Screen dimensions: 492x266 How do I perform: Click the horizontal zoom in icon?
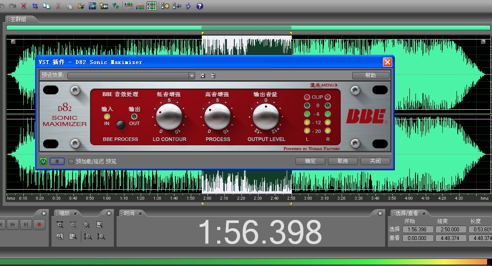(x=60, y=224)
